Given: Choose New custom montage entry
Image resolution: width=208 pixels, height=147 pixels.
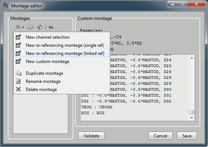Looking at the screenshot, I should coord(62,62).
